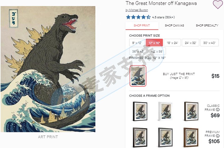Select the white classic frame option
The image size is (224, 148).
165,111
